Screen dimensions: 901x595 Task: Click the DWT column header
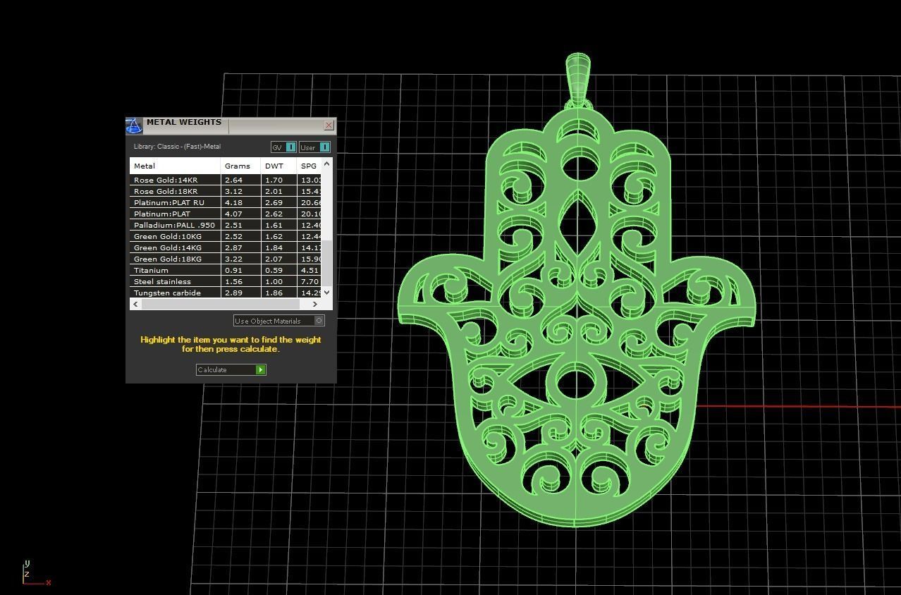[278, 166]
